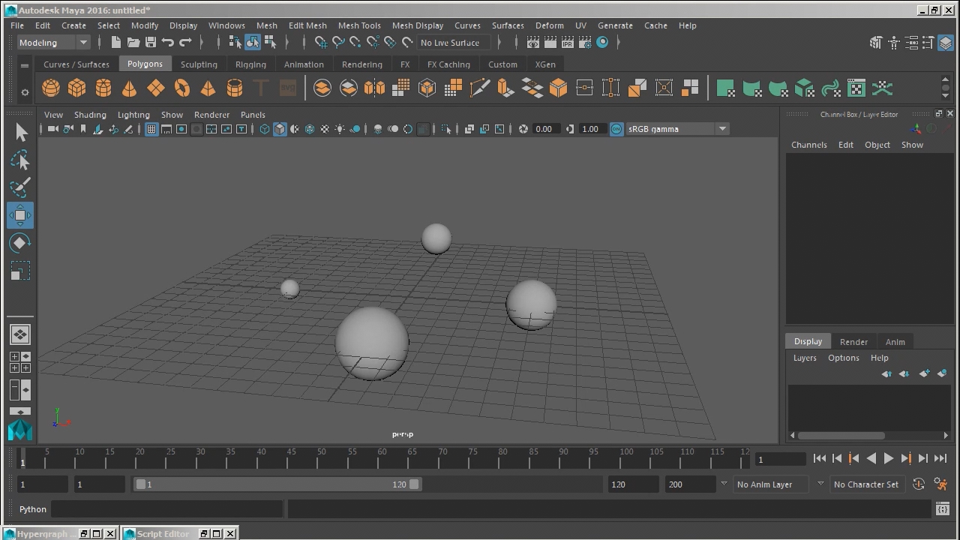The height and width of the screenshot is (540, 960).
Task: Create a Polygon Cube from the shelf
Action: coord(76,88)
